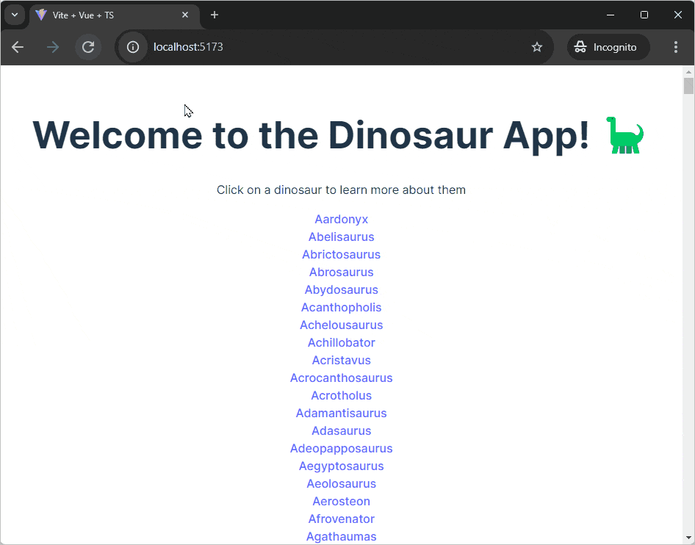Select the Vite + Vue + TS tab
This screenshot has height=545, width=695.
point(103,15)
